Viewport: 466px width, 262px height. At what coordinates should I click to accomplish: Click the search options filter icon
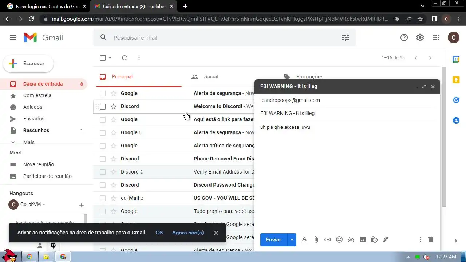(x=345, y=37)
